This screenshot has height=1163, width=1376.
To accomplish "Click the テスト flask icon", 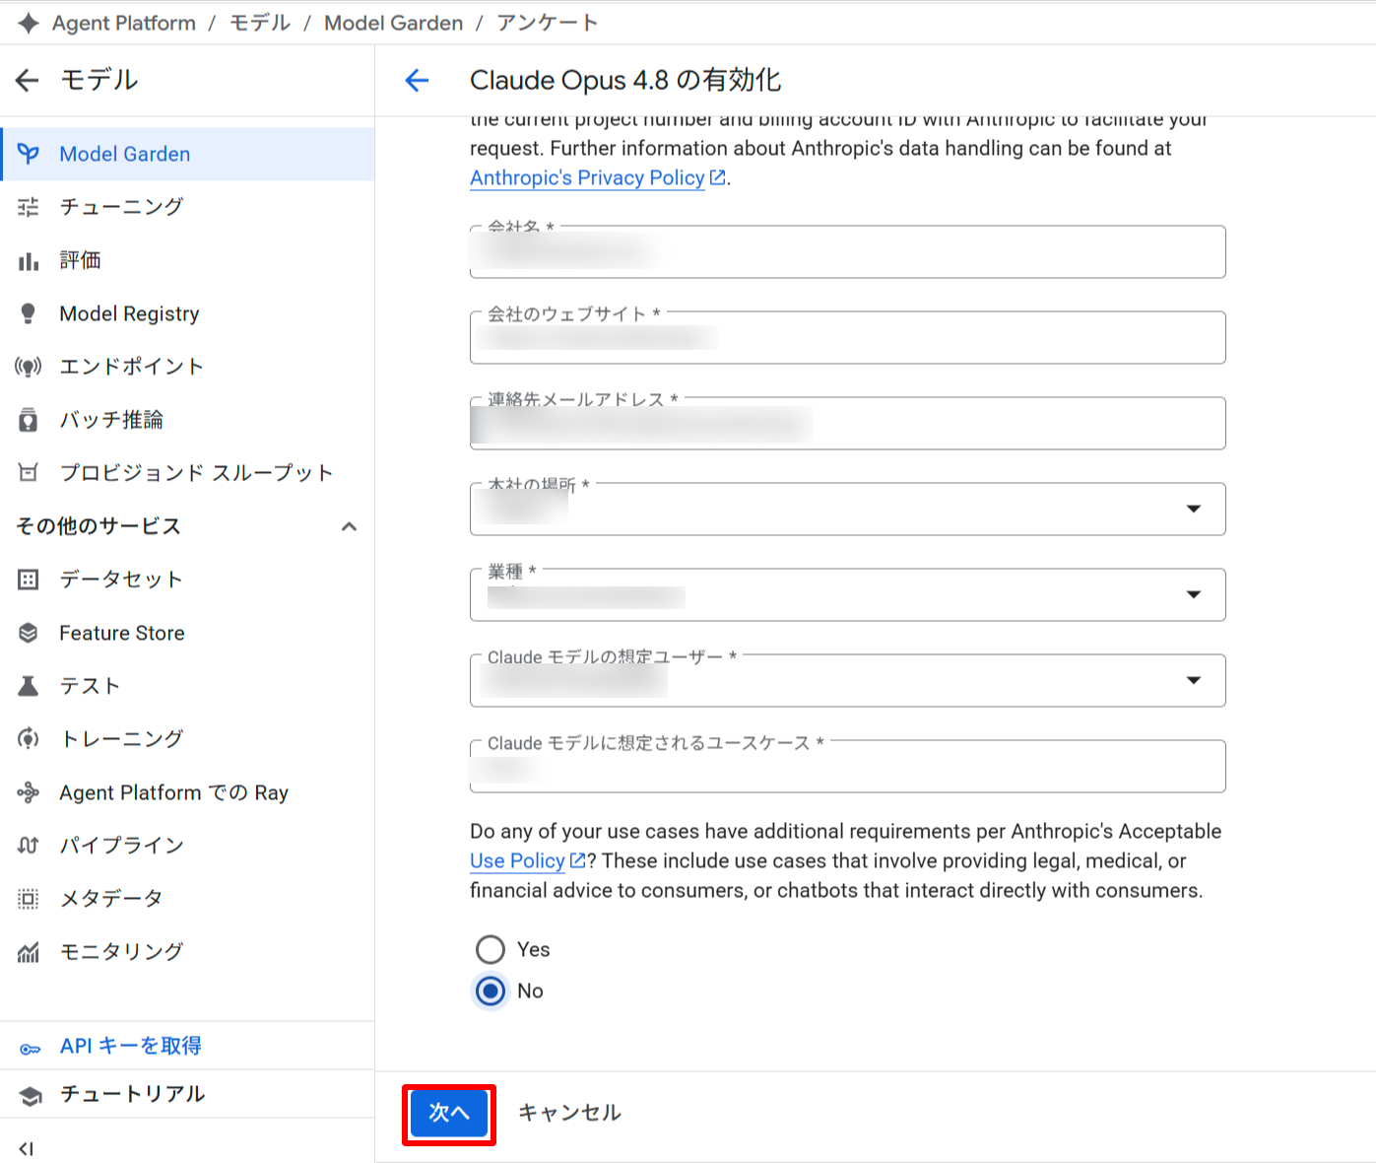I will tap(29, 686).
